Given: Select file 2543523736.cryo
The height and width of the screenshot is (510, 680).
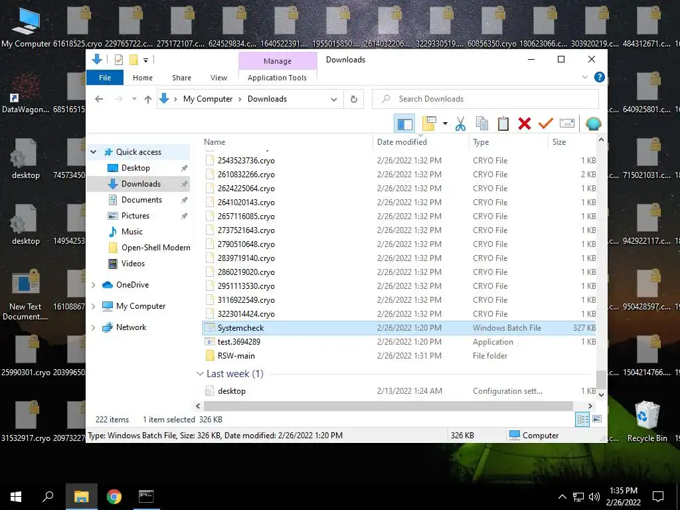Looking at the screenshot, I should pos(399,161).
